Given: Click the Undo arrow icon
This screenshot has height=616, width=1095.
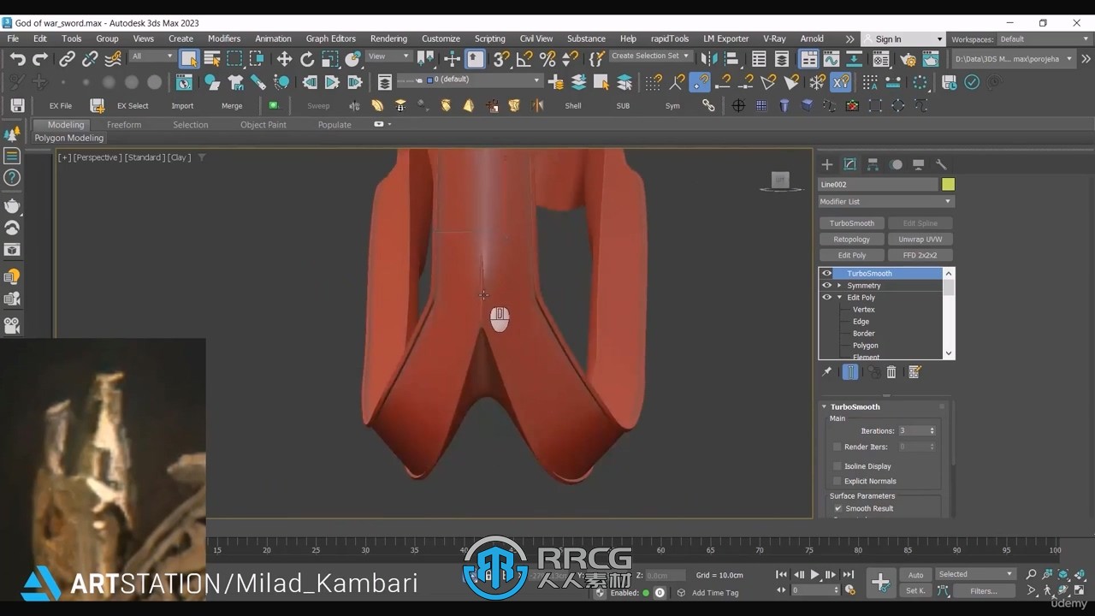Looking at the screenshot, I should click(17, 58).
